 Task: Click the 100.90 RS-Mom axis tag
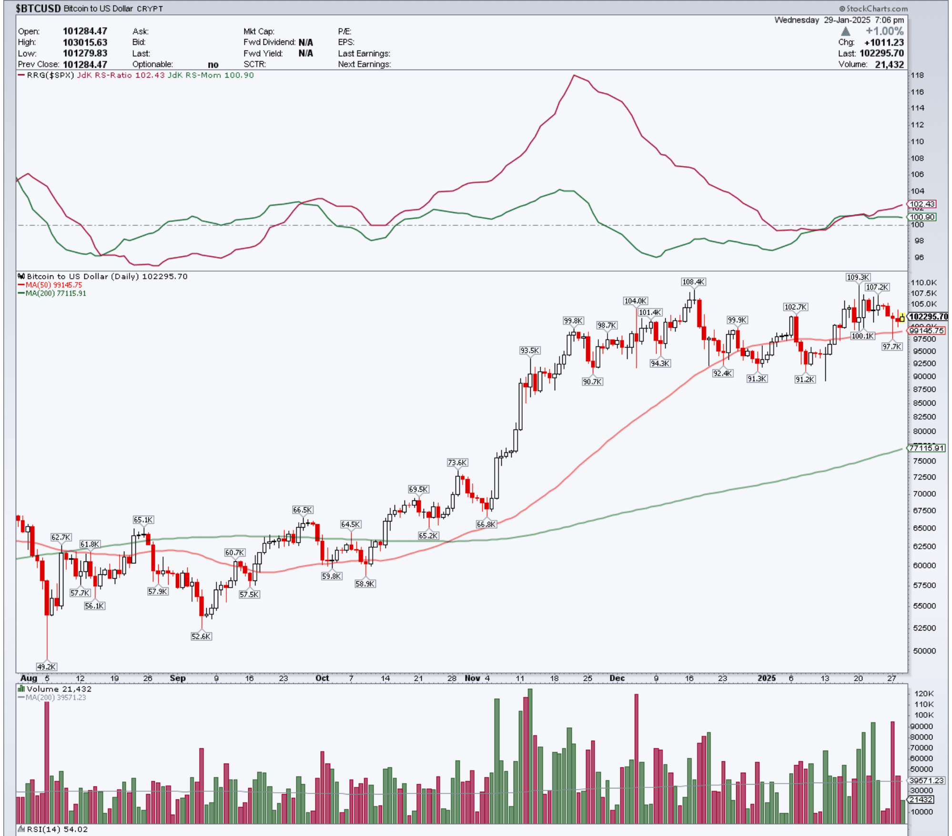pos(922,217)
